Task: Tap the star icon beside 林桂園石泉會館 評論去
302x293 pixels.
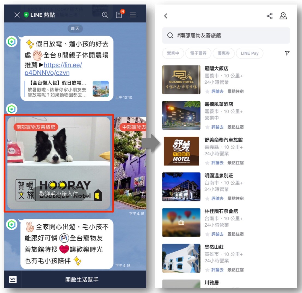Action: point(207,234)
